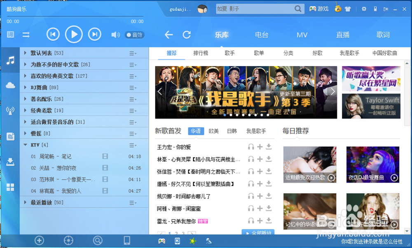Skip to previous track
This screenshot has width=412, height=248.
53,35
